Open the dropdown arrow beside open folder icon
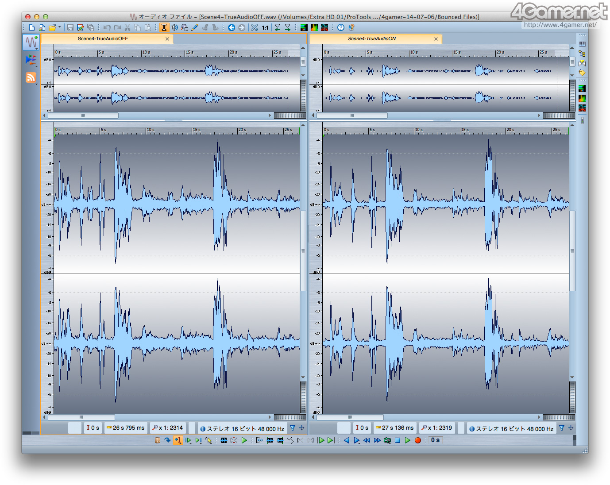 [59, 27]
